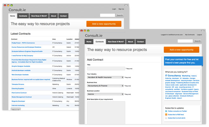Click the Twitter bird icon under Subscribe
The height and width of the screenshot is (127, 209).
click(x=166, y=111)
